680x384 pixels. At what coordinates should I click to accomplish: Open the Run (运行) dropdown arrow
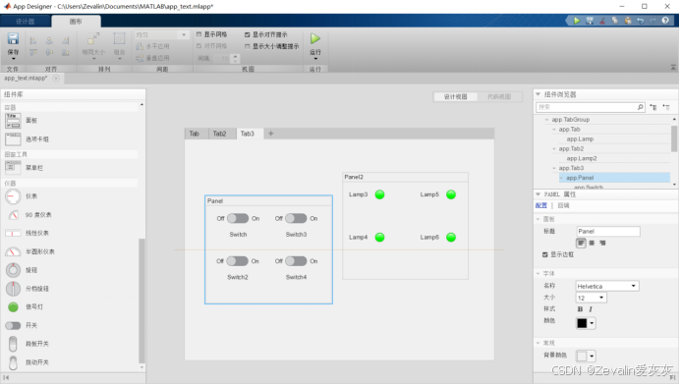point(315,59)
